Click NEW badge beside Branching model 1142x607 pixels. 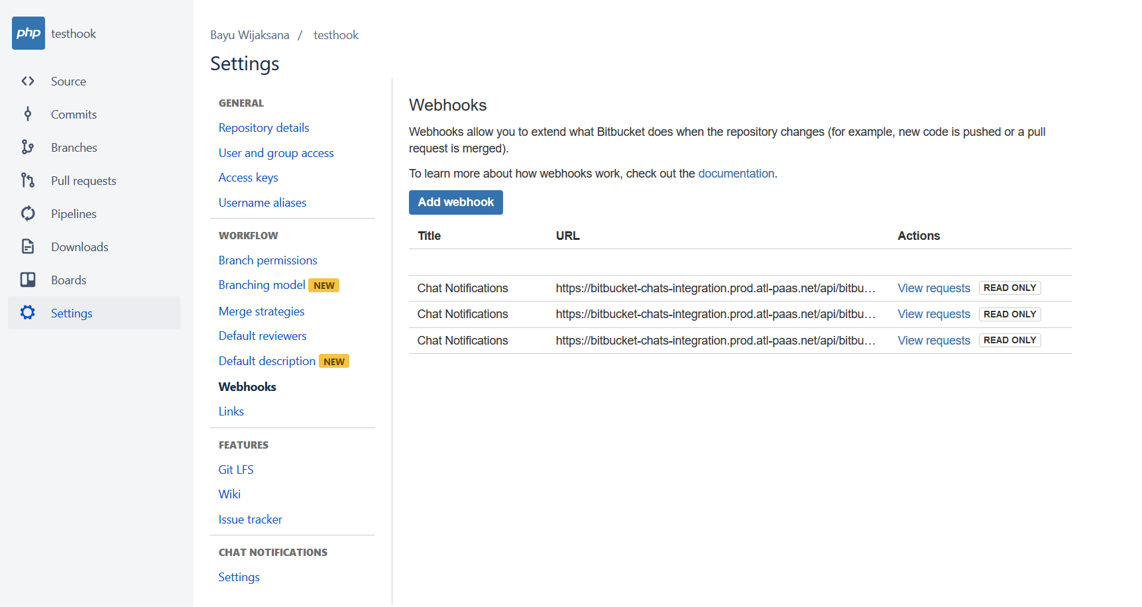pos(324,286)
